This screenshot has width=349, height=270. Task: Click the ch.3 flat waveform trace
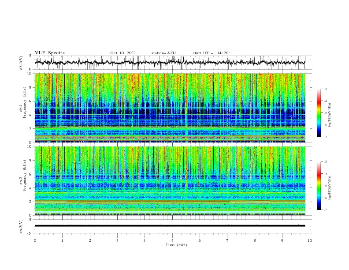[170, 226]
